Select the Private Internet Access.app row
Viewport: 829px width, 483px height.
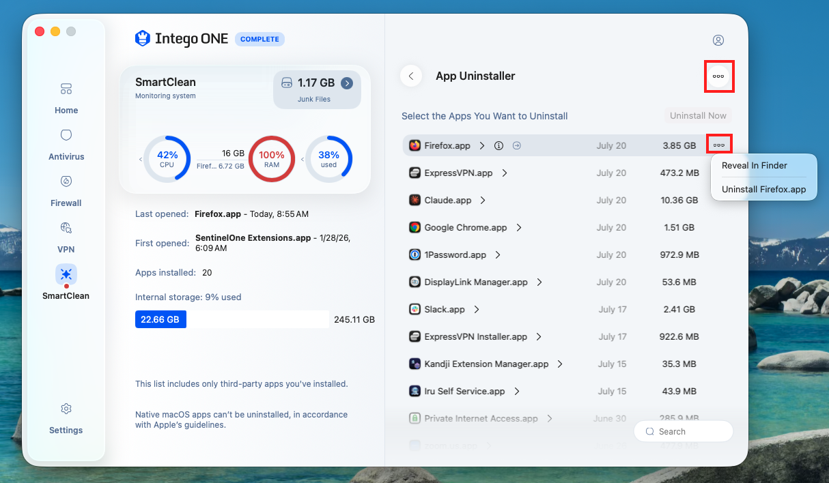(x=567, y=418)
